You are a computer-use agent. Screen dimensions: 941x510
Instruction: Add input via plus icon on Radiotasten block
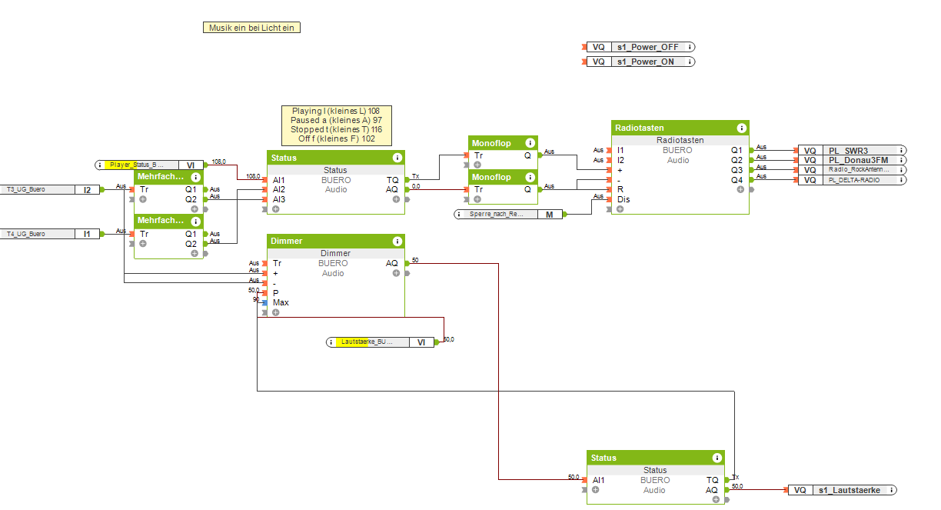pyautogui.click(x=620, y=208)
